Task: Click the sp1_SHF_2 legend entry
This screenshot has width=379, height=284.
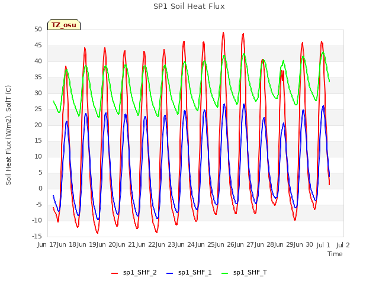Action: point(134,273)
